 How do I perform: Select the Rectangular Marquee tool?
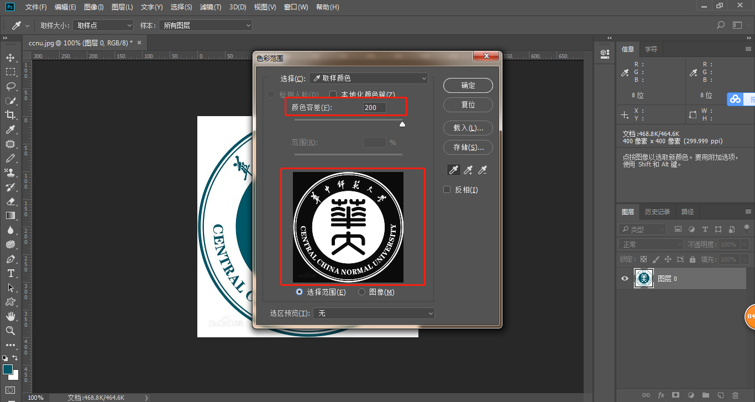pos(11,72)
